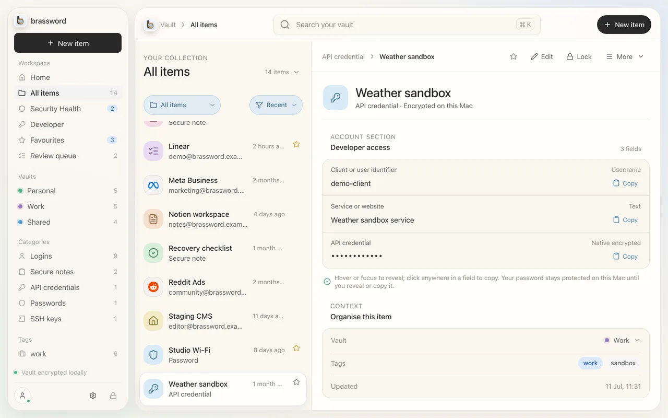Click the Weather sandbox key icon in list
Viewport: 668px width, 418px height.
[153, 389]
